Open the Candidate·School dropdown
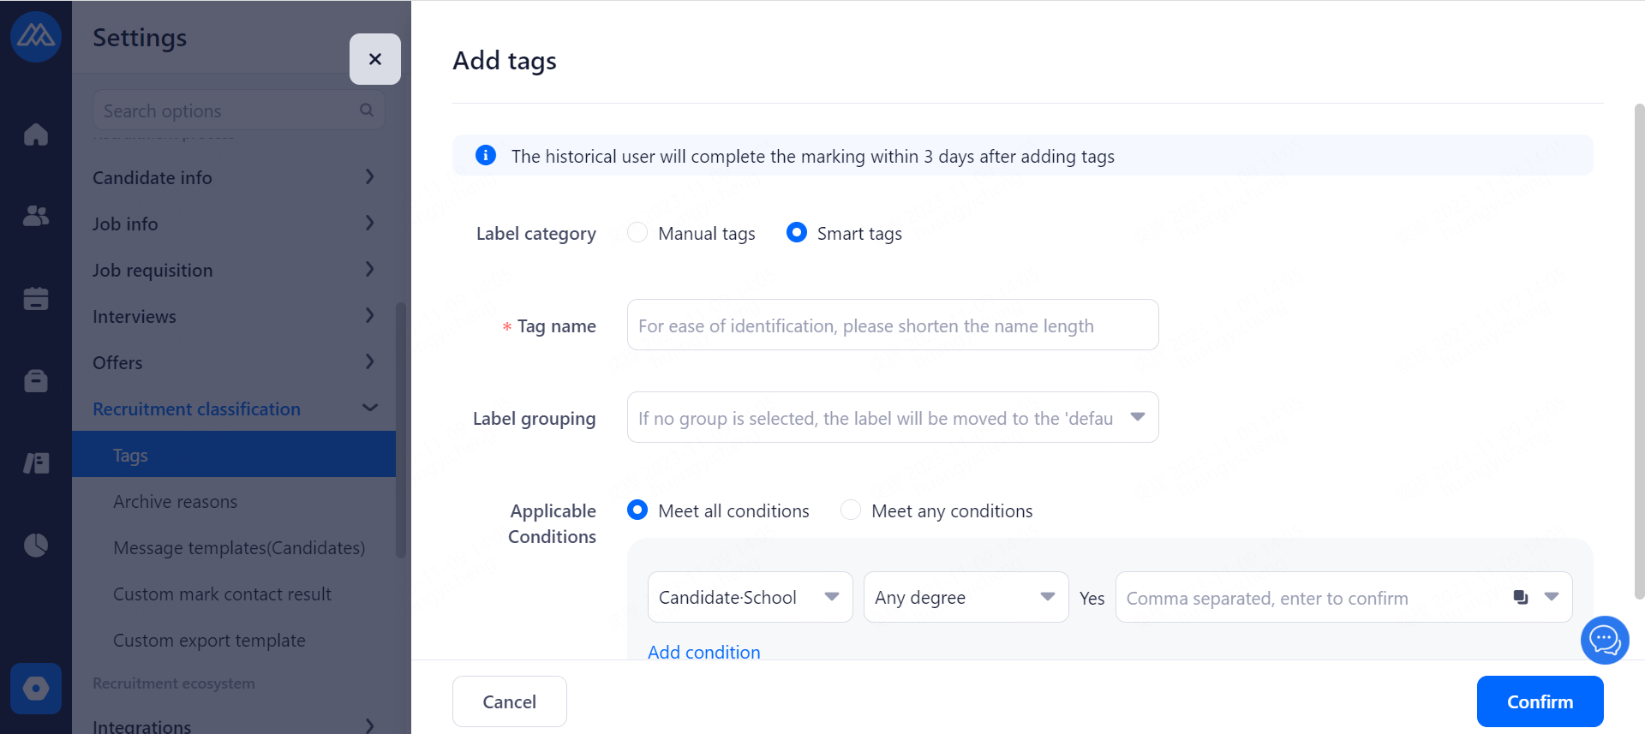Viewport: 1645px width, 734px height. pos(750,597)
